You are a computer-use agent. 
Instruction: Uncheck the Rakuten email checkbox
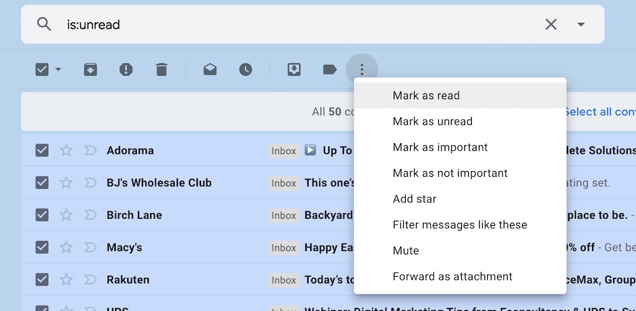(42, 280)
